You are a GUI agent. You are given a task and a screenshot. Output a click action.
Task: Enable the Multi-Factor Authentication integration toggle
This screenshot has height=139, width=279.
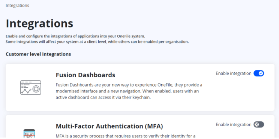[x=259, y=125]
